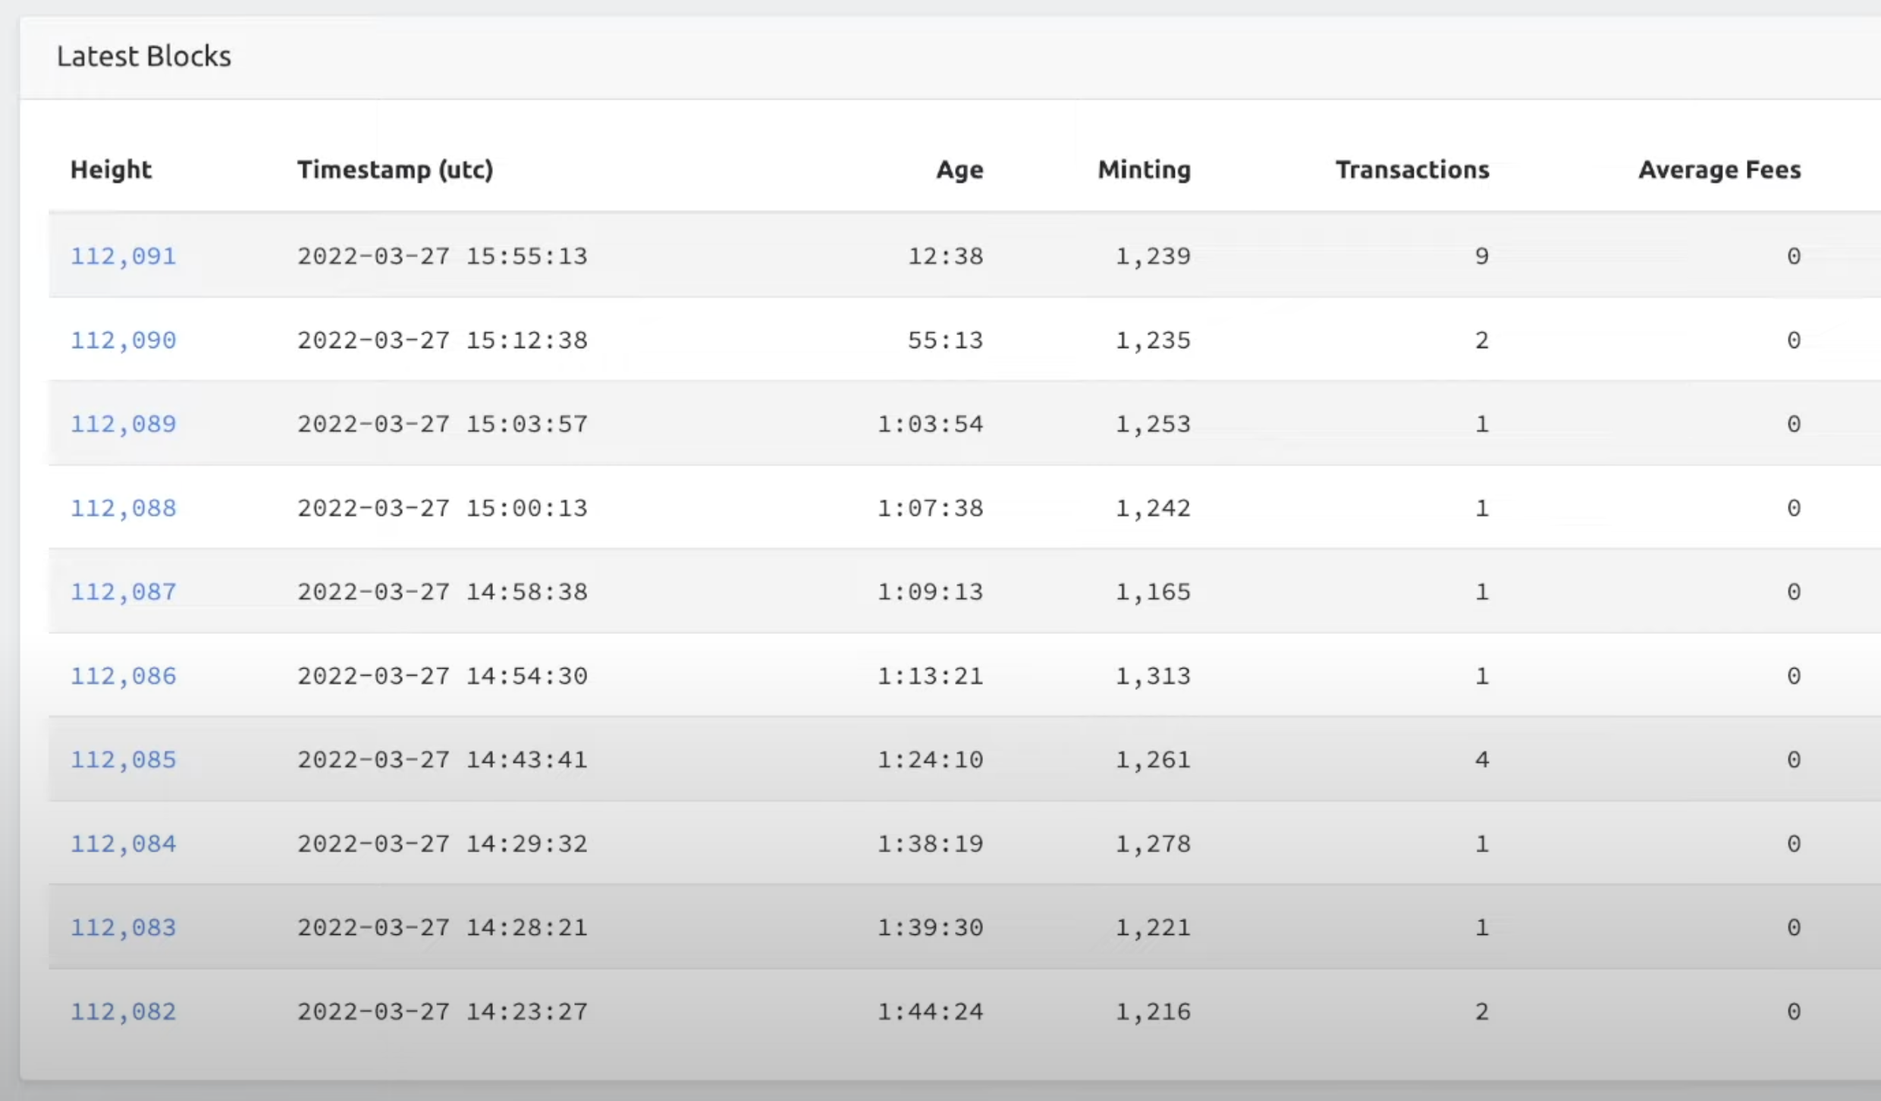Open block 112,084 link
This screenshot has height=1101, width=1881.
tap(123, 844)
